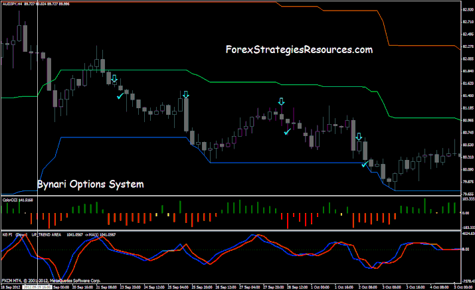The width and height of the screenshot is (475, 290).
Task: Click the 81.400 price scale value
Action: click(x=468, y=96)
